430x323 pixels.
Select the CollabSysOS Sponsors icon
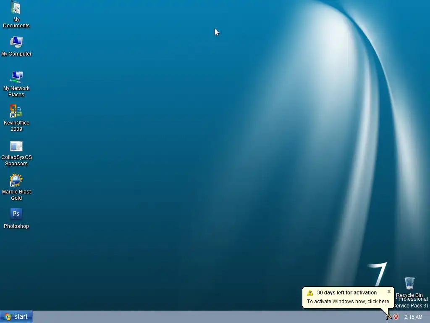[16, 153]
